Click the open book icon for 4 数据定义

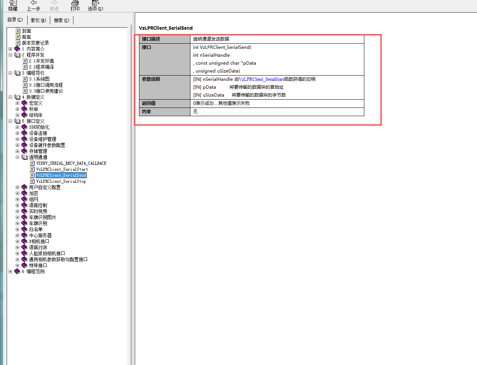[x=17, y=97]
